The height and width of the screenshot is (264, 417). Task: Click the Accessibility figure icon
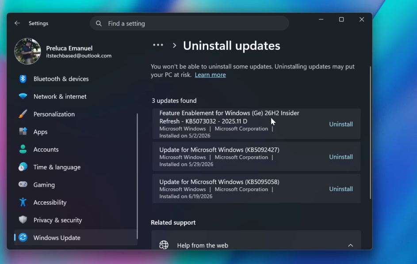click(23, 202)
